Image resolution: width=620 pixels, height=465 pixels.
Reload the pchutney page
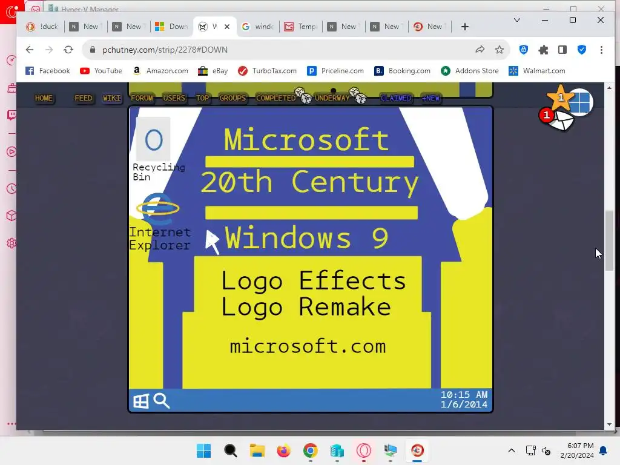tap(68, 50)
